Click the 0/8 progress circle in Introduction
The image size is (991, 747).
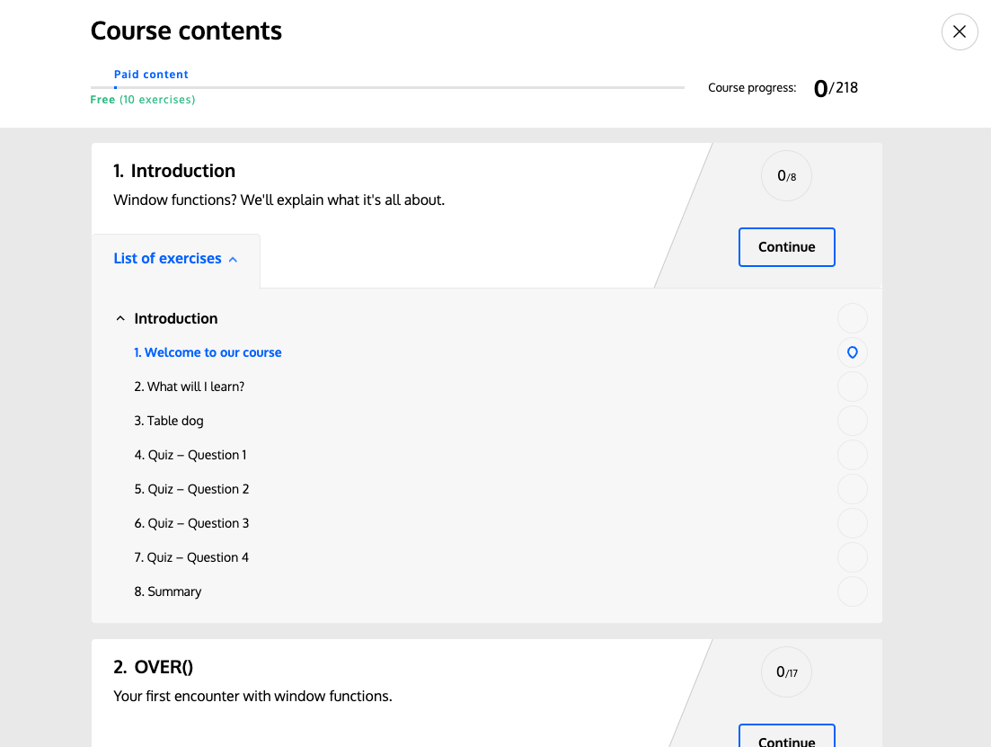[786, 176]
